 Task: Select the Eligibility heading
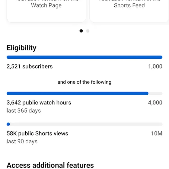tap(21, 48)
